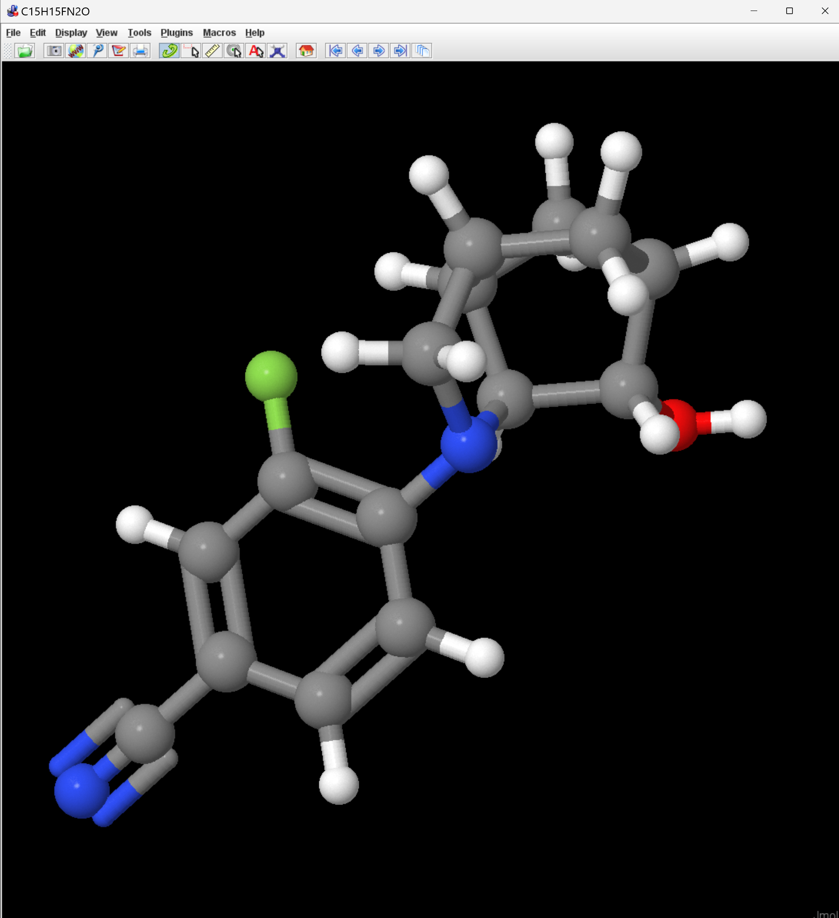
Task: Click the green fluorine atom
Action: [x=270, y=375]
